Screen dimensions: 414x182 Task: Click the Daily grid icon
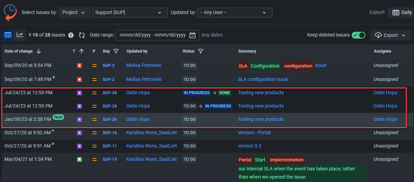tap(395, 13)
